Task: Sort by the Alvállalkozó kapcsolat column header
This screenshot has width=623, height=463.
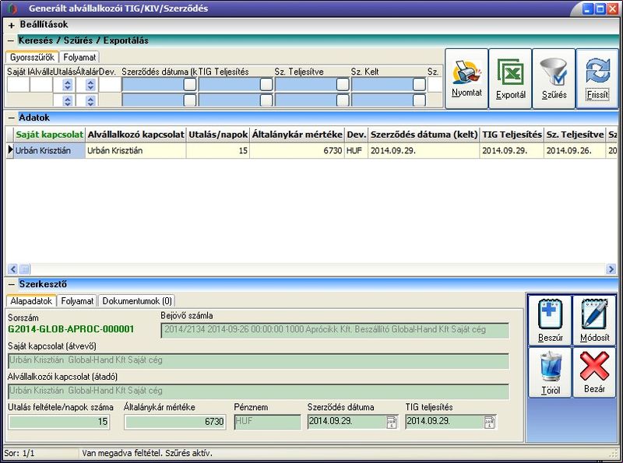Action: click(x=136, y=135)
